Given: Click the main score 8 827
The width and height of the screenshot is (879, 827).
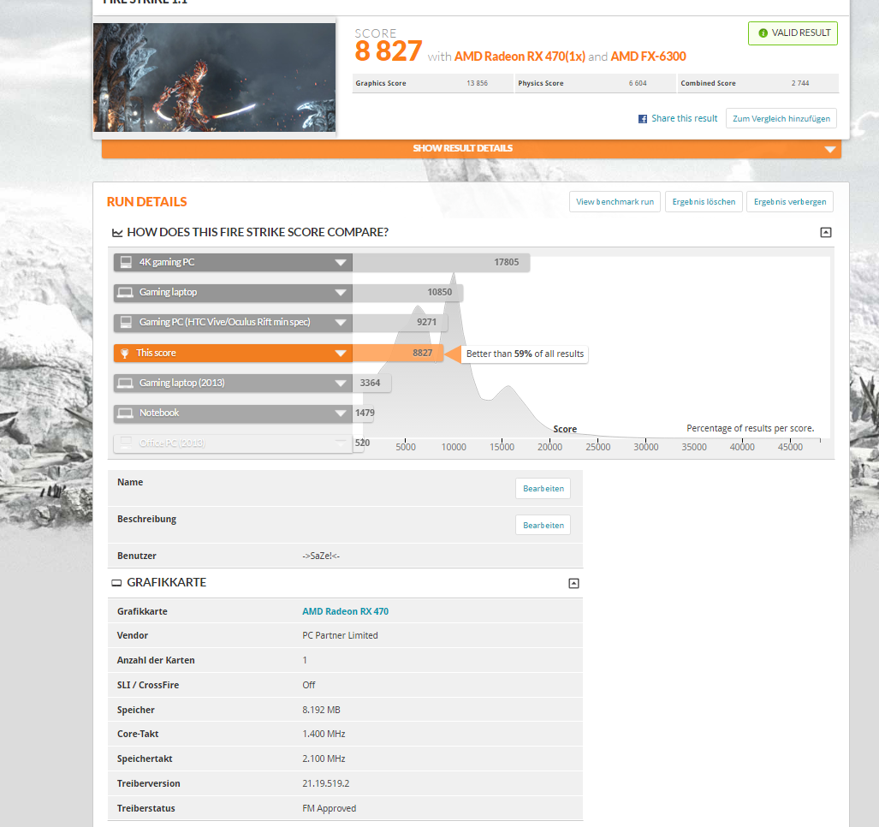Looking at the screenshot, I should [x=388, y=51].
